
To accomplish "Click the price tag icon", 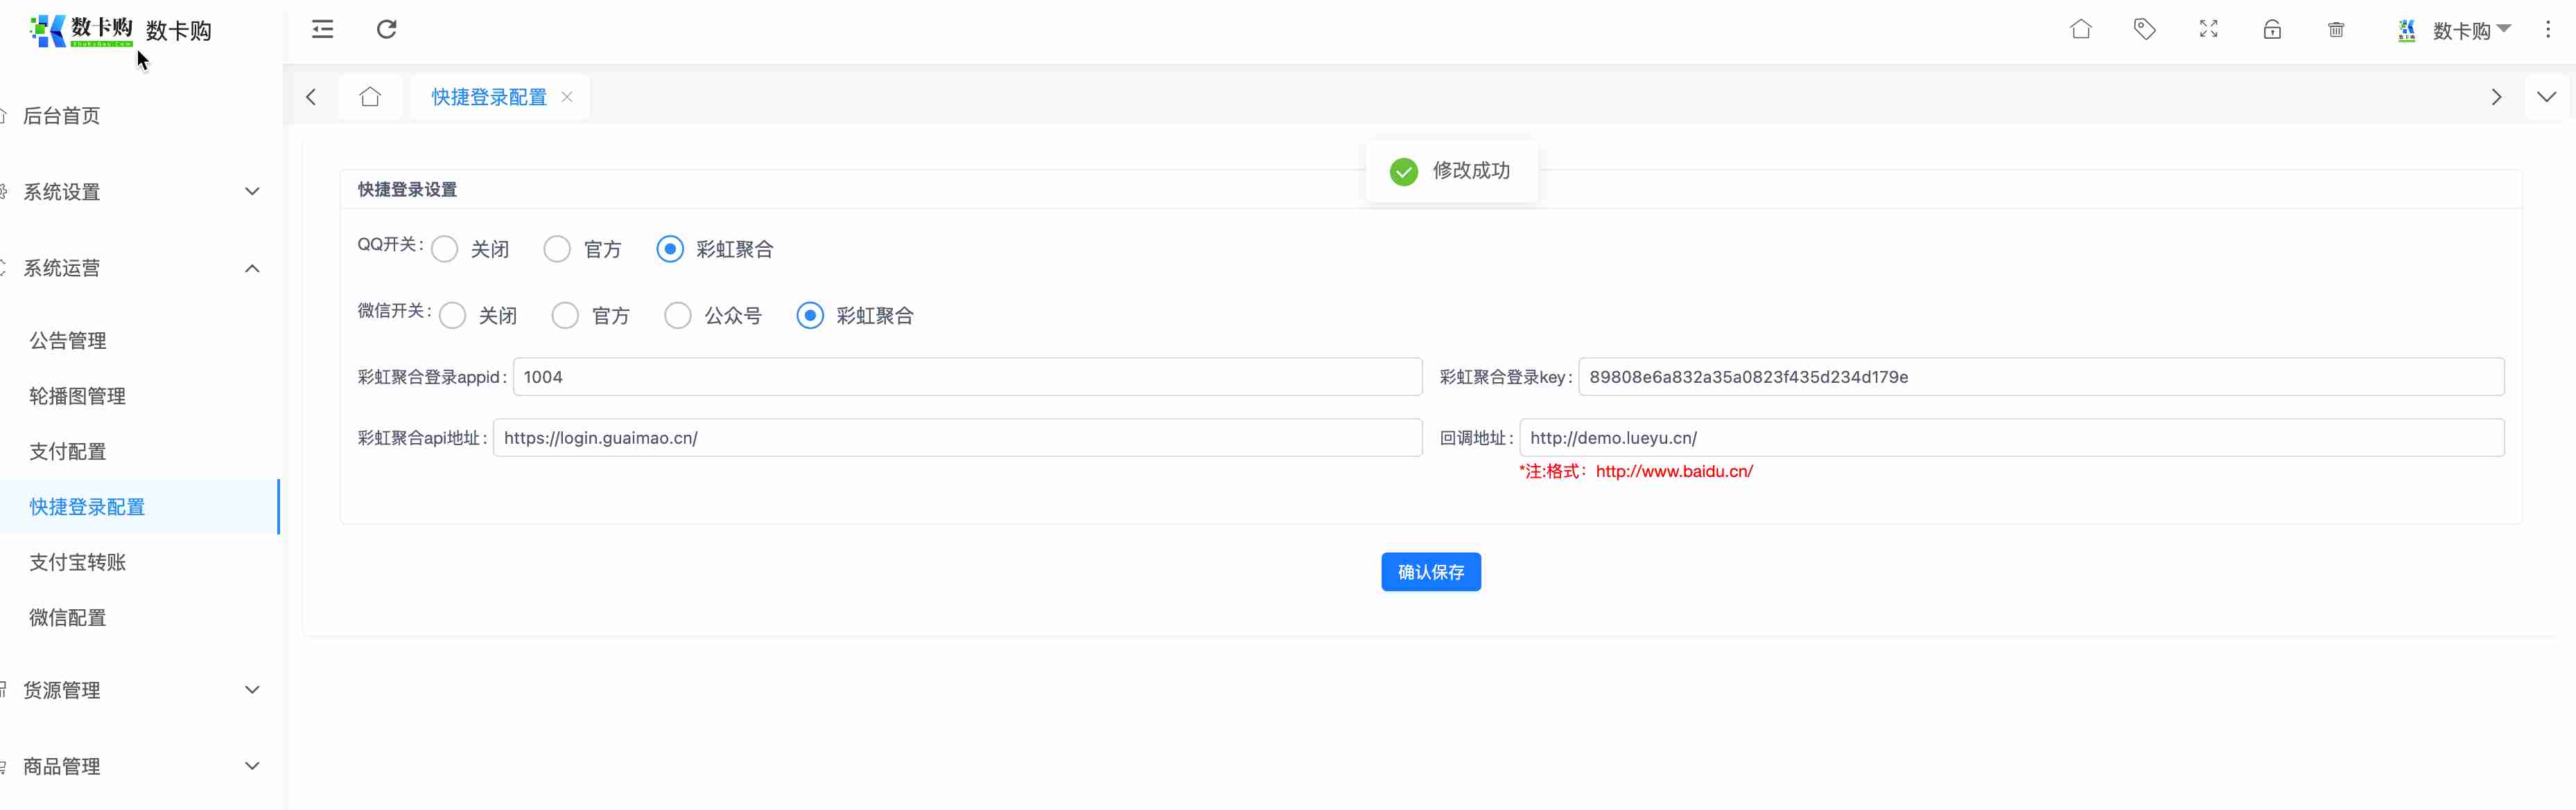I will point(2144,29).
